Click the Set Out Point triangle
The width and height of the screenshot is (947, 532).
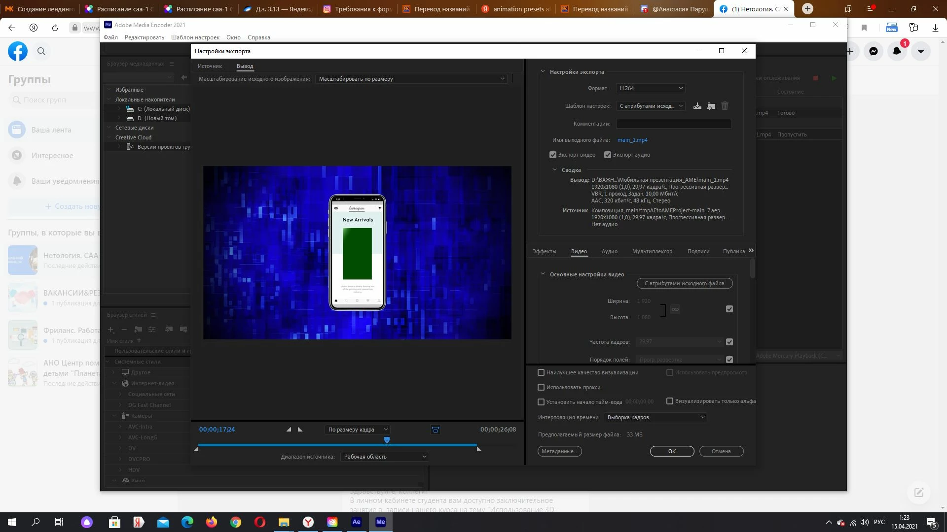pyautogui.click(x=300, y=430)
